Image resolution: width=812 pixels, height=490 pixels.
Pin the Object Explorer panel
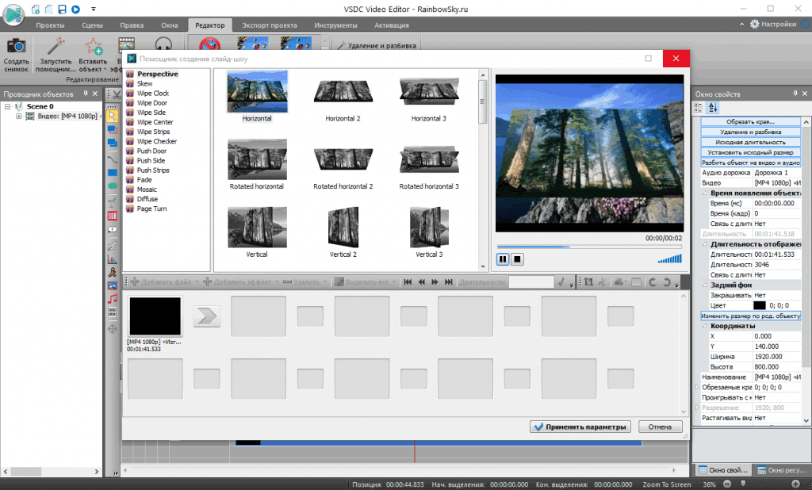click(x=86, y=94)
